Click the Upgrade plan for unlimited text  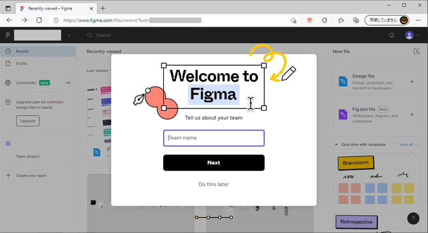(x=40, y=105)
